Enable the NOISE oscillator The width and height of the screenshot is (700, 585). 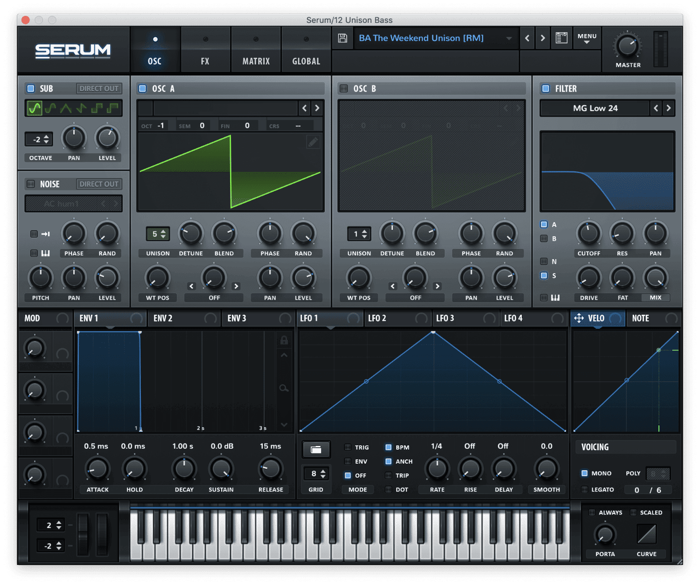coord(31,184)
